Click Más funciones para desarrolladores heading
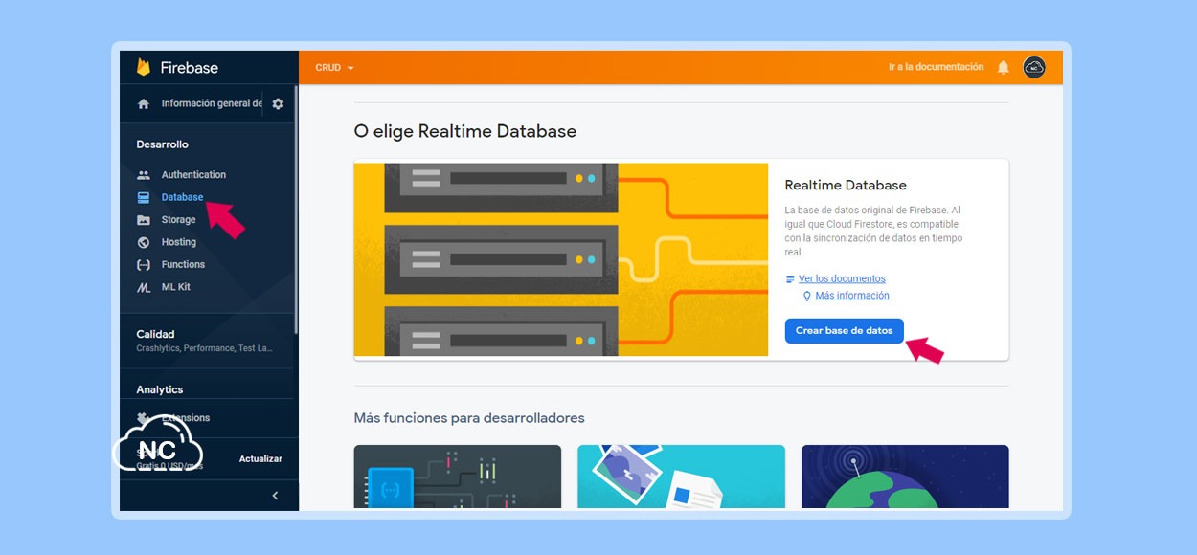The width and height of the screenshot is (1197, 555). [x=469, y=418]
